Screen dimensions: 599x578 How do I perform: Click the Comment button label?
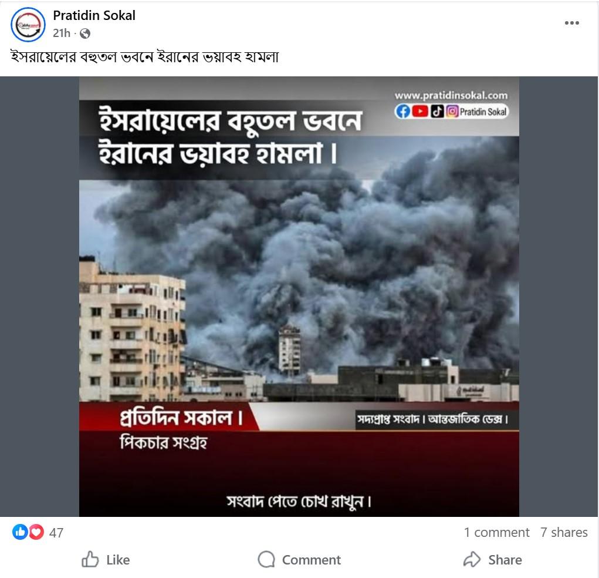[x=312, y=560]
